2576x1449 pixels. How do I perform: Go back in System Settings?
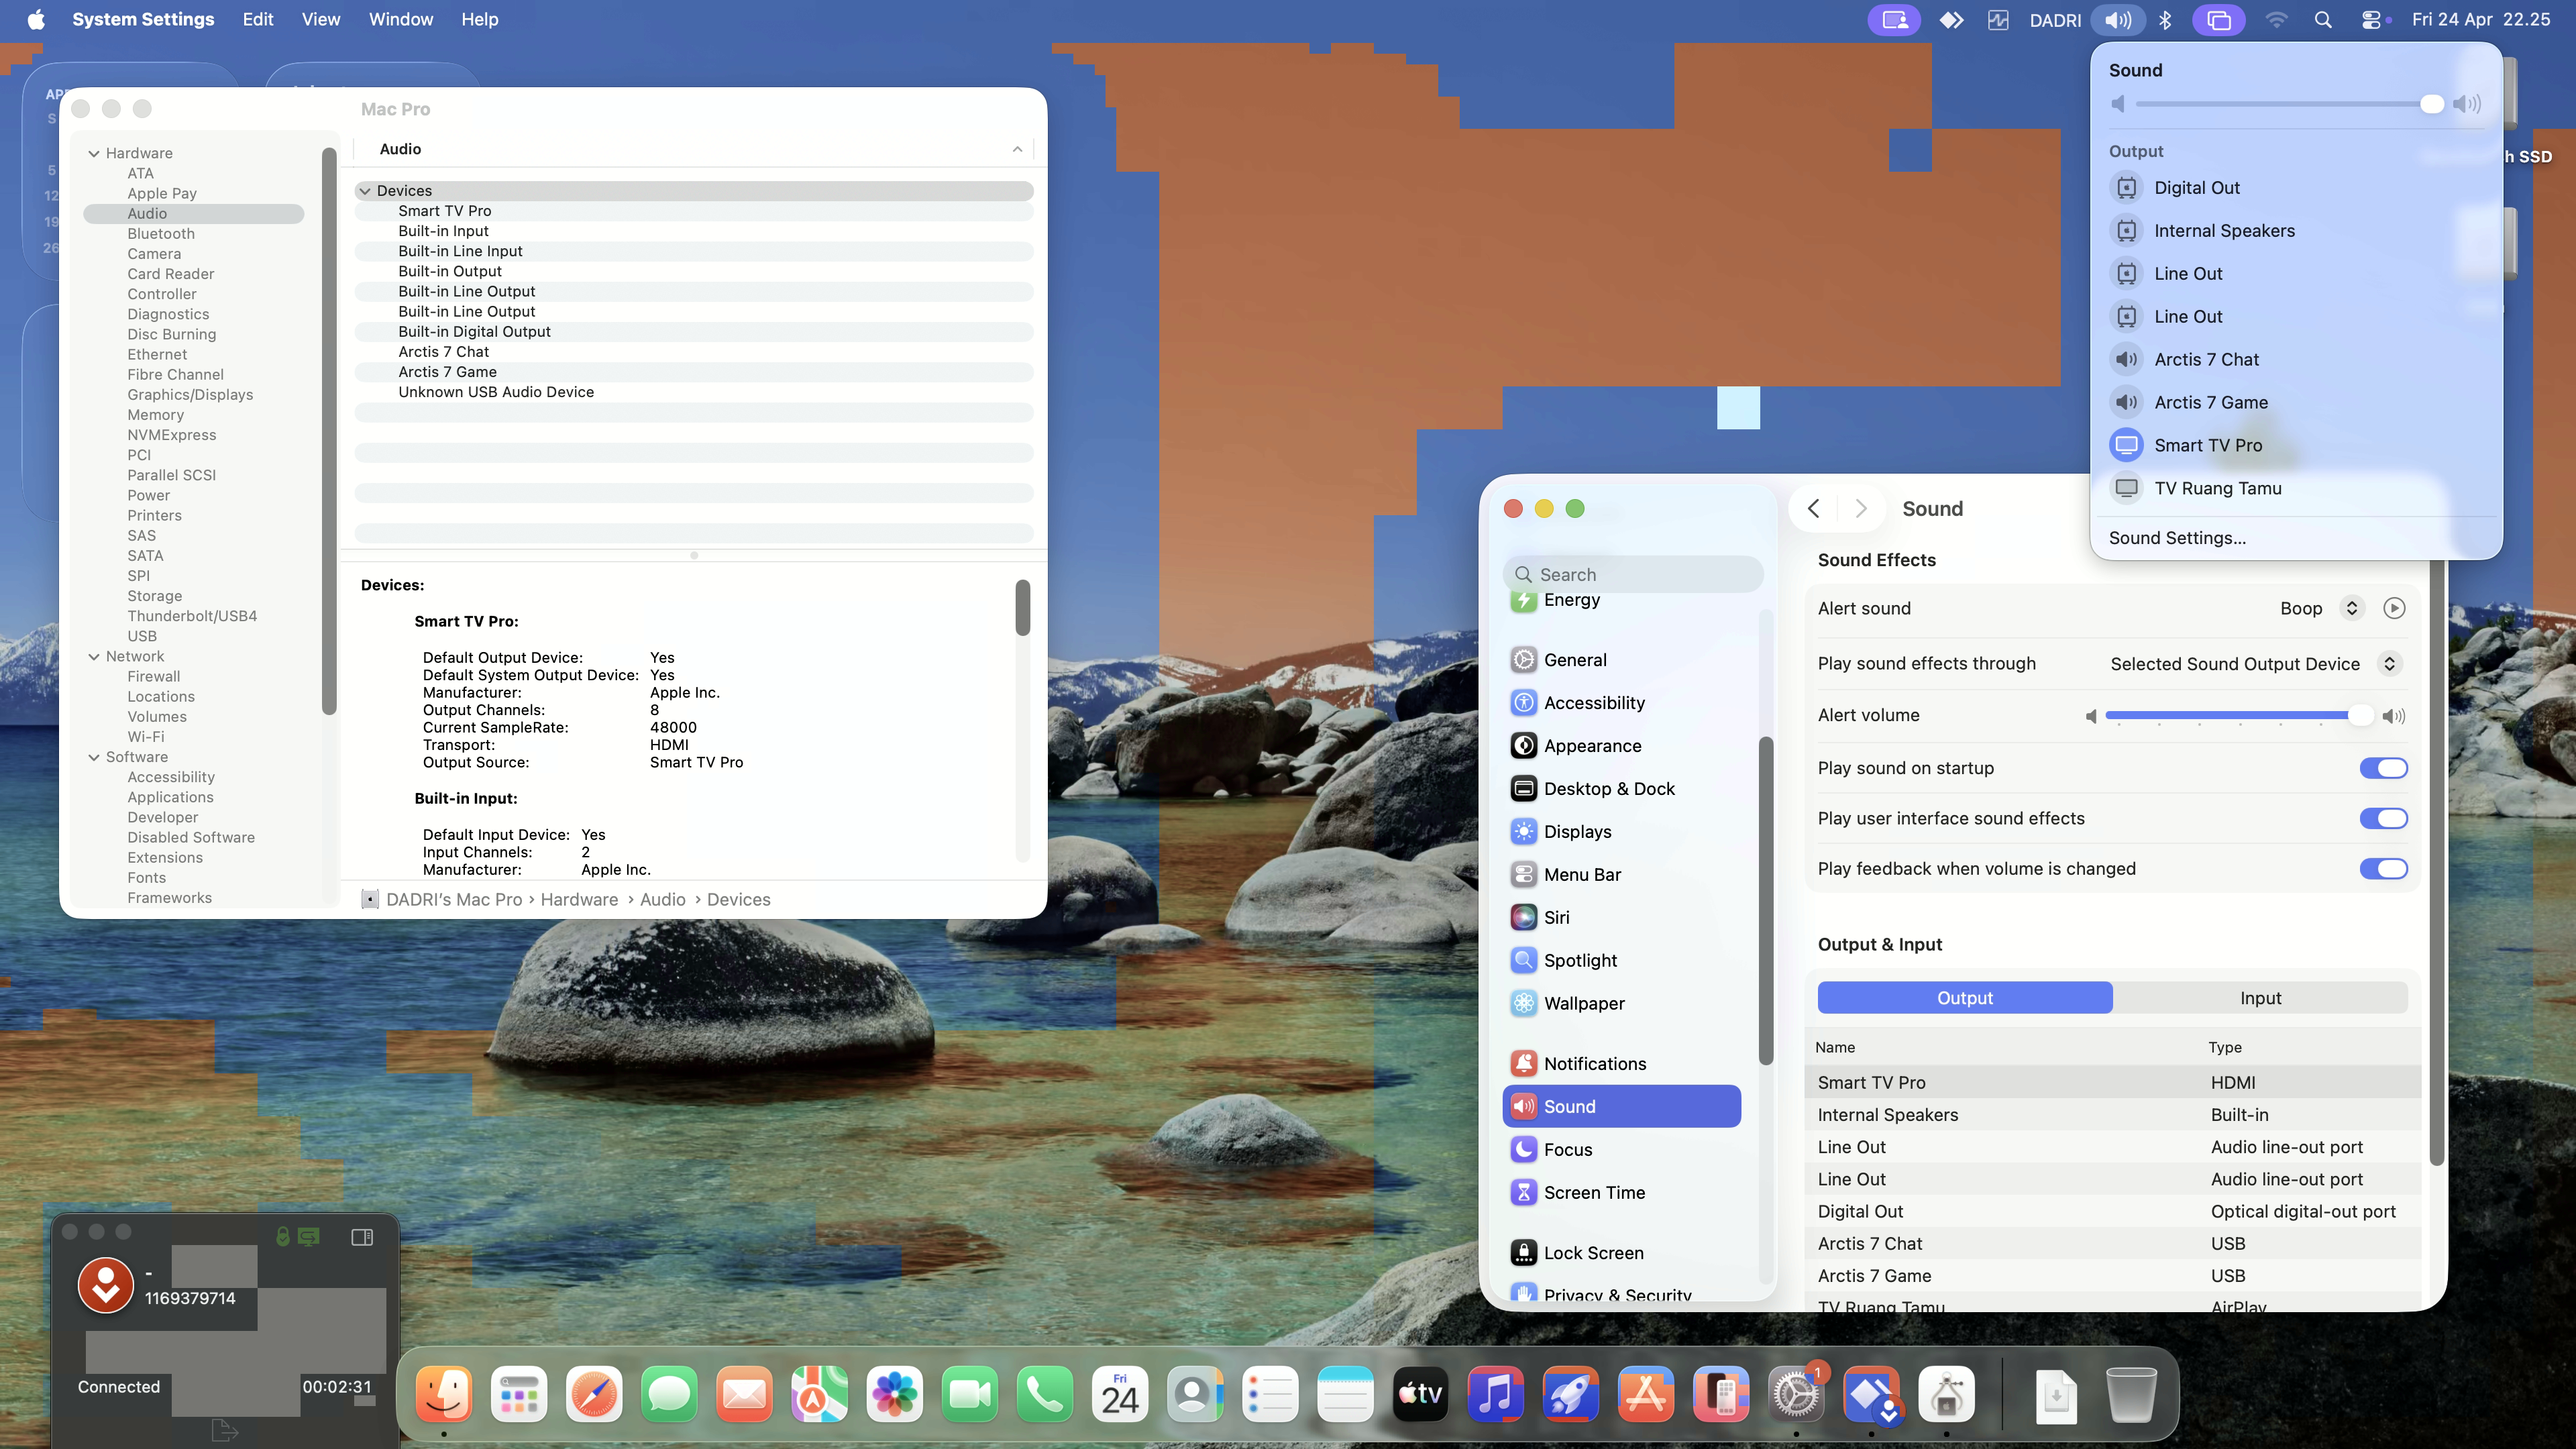1813,508
